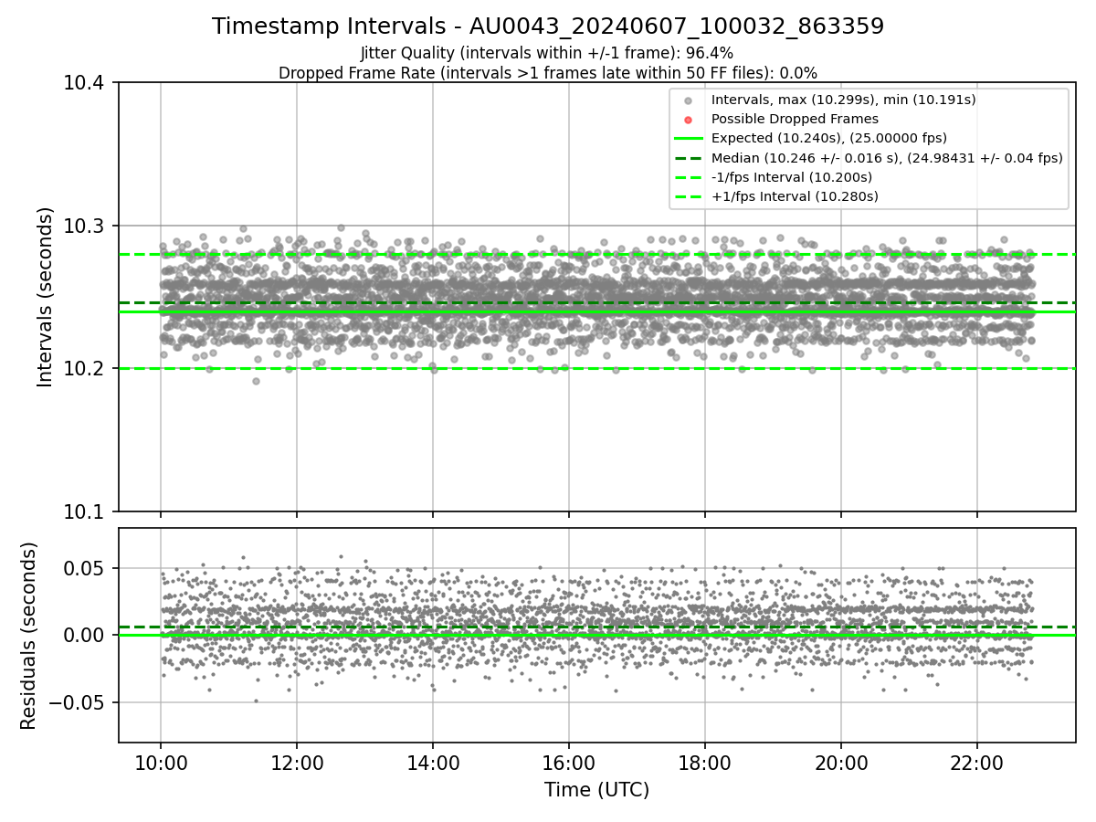The height and width of the screenshot is (822, 1096).
Task: Click the 'Jitter Quality' subtitle line showing 96.4%
Action: coord(548,53)
